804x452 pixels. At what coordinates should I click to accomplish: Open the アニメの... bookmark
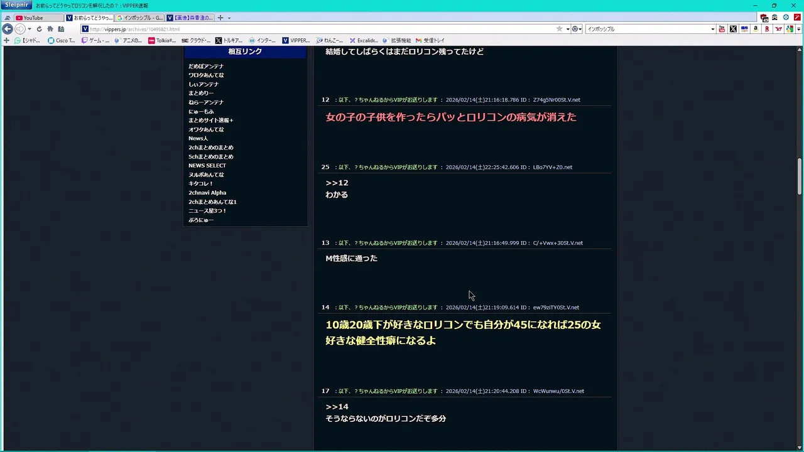pyautogui.click(x=128, y=40)
